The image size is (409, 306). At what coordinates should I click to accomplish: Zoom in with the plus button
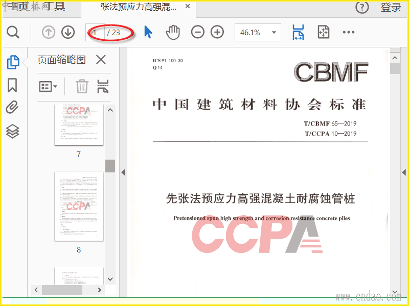tap(217, 33)
